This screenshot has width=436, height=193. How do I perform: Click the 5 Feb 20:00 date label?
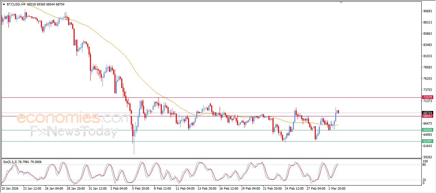pos(140,188)
